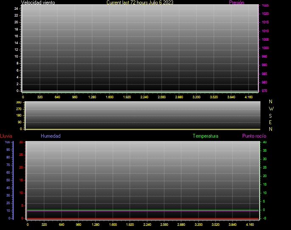
Task: Click the green "35" temperature axis value
Action: point(265,150)
